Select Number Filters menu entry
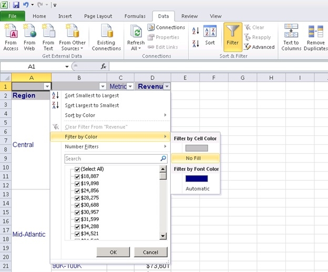328x272 pixels. [x=82, y=147]
